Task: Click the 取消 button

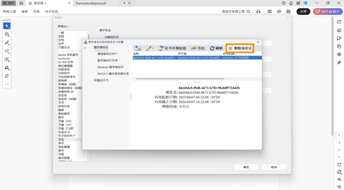Action: coord(274,167)
